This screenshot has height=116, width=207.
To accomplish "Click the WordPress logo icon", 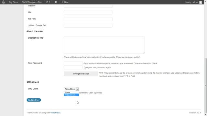I will coord(4,2).
